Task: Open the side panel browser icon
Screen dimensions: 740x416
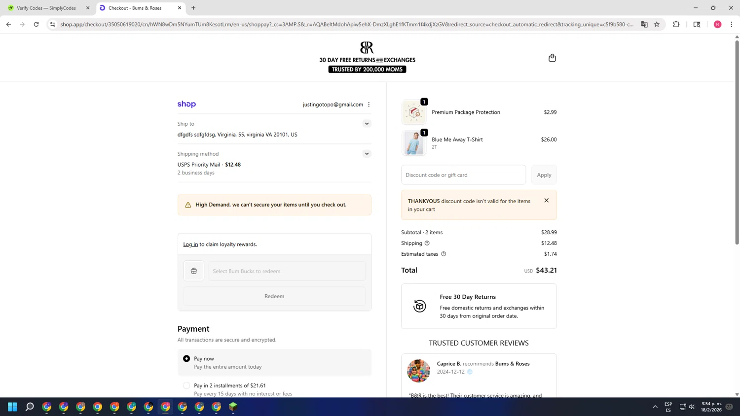Action: (697, 24)
